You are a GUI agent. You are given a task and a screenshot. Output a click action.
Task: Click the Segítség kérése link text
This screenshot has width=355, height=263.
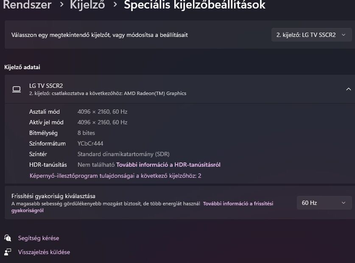pos(39,238)
